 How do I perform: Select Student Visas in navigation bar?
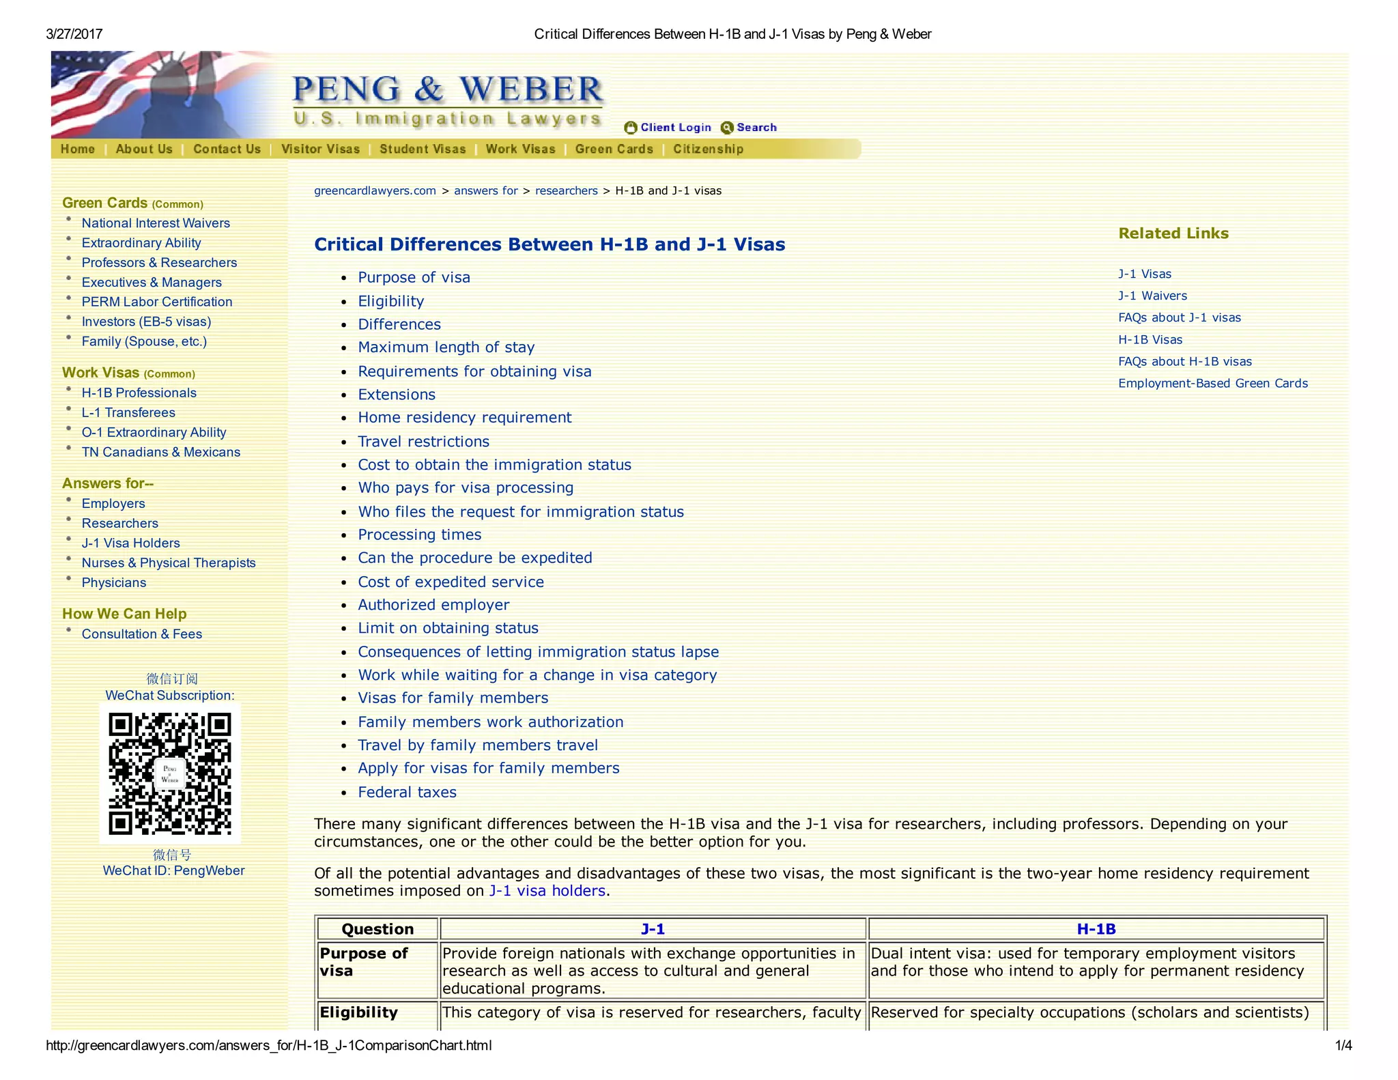pyautogui.click(x=423, y=149)
